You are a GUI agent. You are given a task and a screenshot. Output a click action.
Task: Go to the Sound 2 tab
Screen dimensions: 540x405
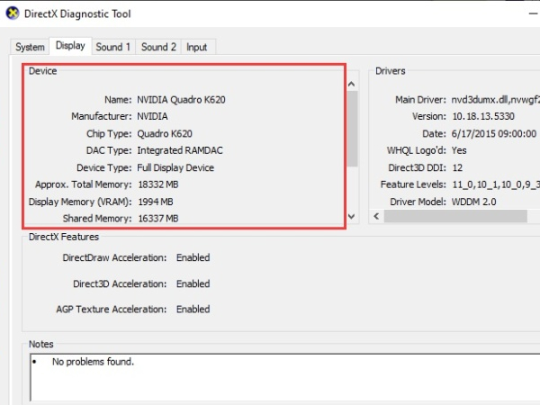point(158,47)
